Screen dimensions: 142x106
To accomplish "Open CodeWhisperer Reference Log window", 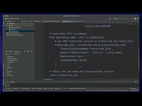I will (x=77, y=88).
